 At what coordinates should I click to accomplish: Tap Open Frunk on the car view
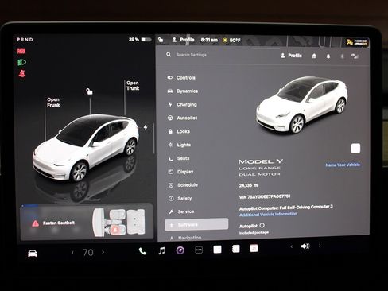(x=53, y=103)
